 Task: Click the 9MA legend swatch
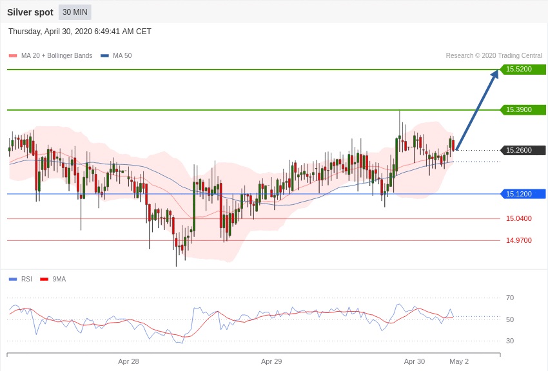[x=44, y=279]
